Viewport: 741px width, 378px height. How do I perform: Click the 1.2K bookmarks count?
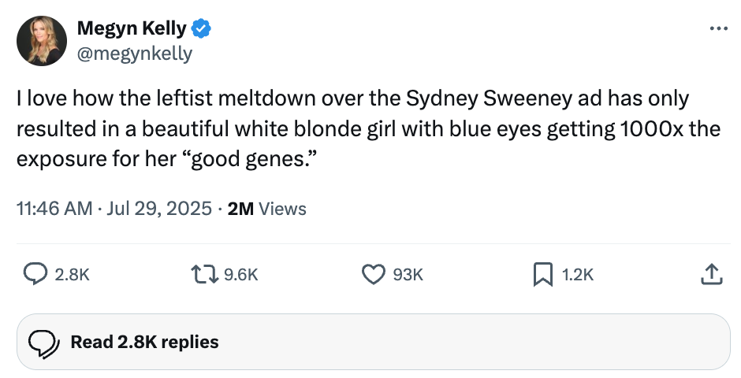click(578, 275)
